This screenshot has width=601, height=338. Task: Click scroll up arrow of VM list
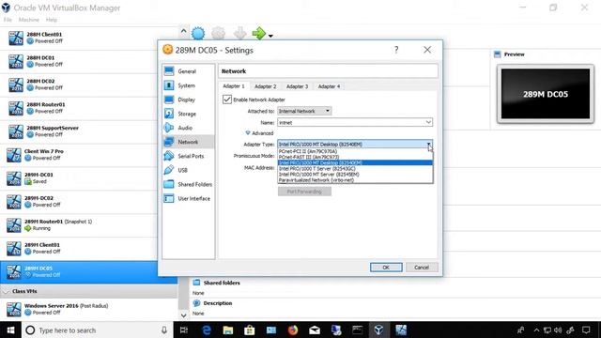184,31
